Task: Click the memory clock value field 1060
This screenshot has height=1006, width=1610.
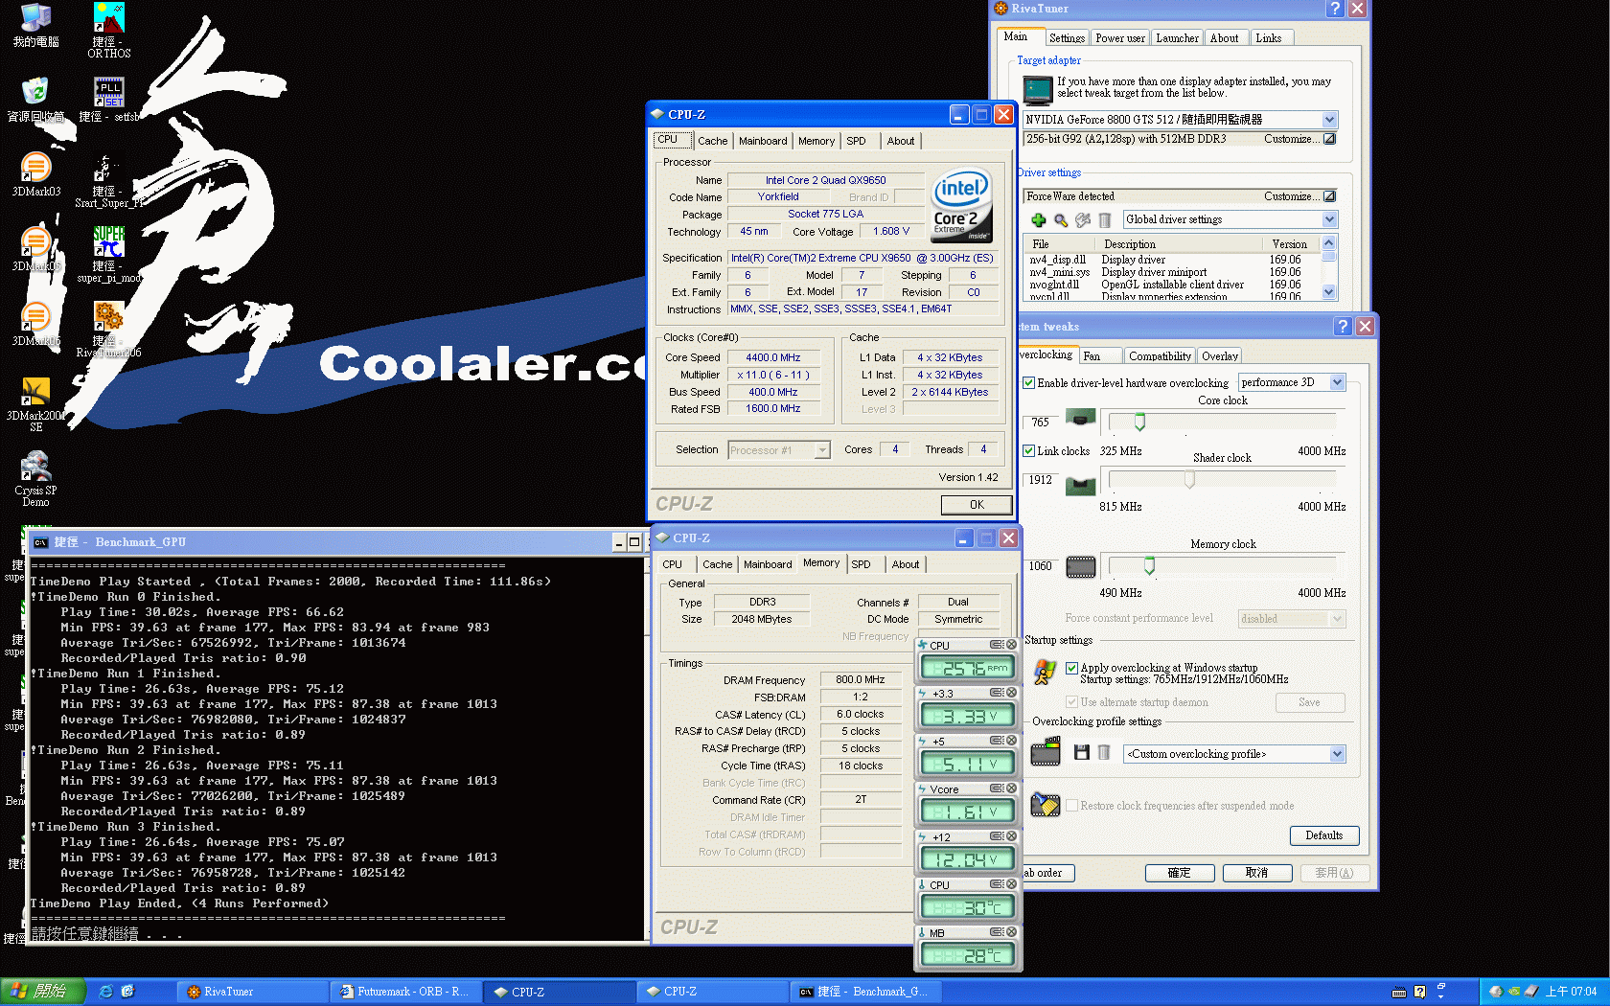Action: pos(1040,566)
